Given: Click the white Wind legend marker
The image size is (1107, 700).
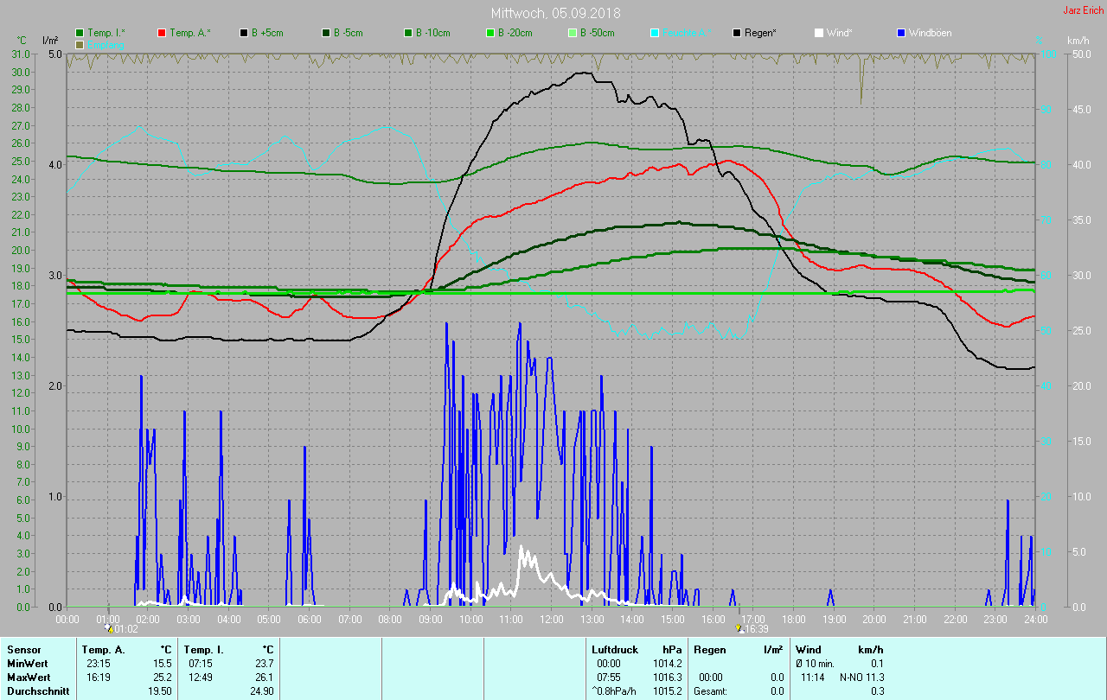Looking at the screenshot, I should [819, 33].
